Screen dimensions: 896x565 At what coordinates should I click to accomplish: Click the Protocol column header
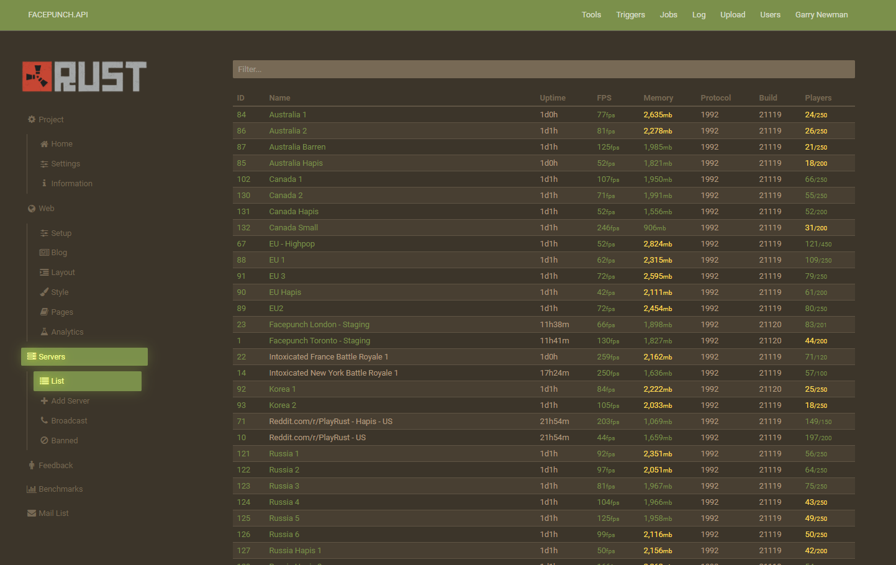(716, 98)
